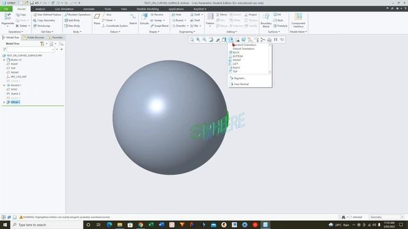The width and height of the screenshot is (408, 229).
Task: Click Reorient... in orientation menu
Action: click(240, 78)
